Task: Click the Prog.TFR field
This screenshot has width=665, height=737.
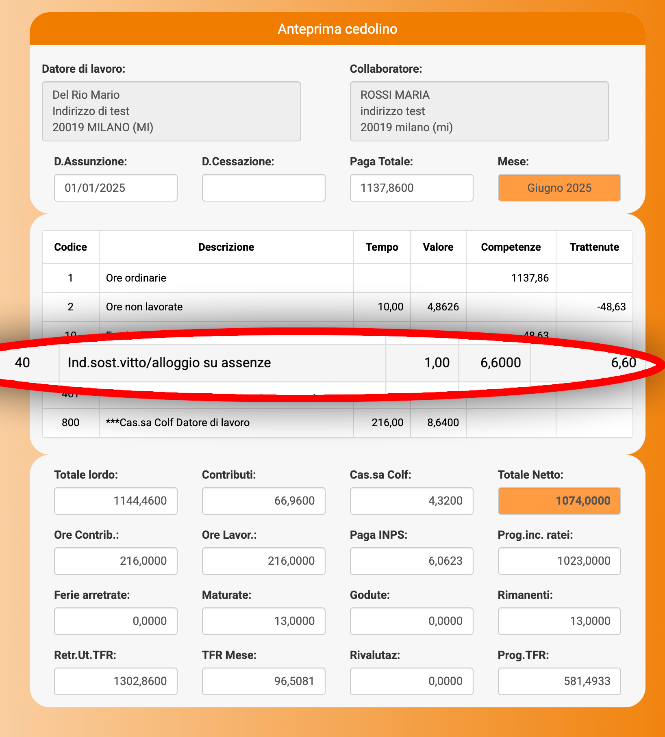Action: [559, 681]
